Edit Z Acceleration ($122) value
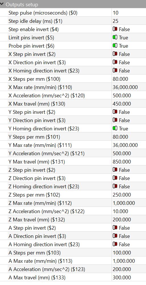This screenshot has width=146, height=285. point(129,211)
